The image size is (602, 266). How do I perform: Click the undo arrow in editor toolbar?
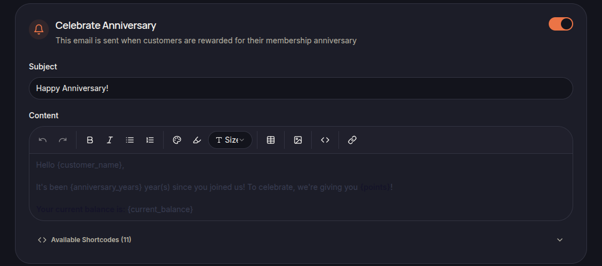[43, 140]
